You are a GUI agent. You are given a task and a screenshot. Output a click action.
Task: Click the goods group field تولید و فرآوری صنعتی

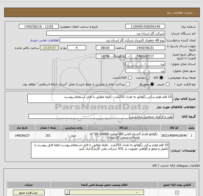click(101, 116)
